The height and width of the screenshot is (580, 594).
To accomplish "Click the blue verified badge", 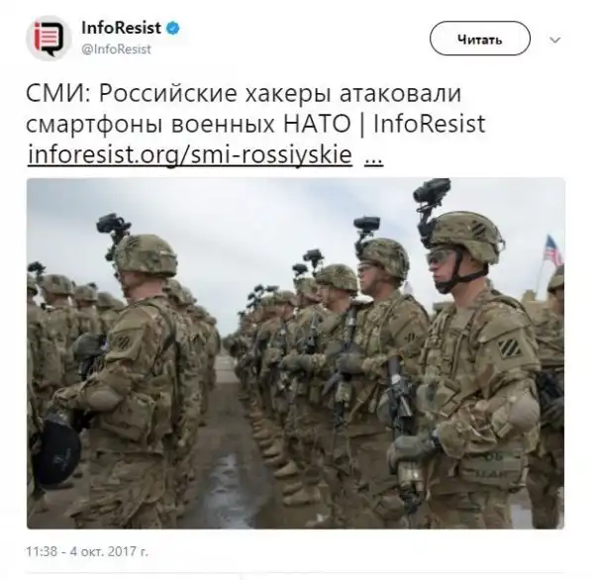I will [x=173, y=28].
